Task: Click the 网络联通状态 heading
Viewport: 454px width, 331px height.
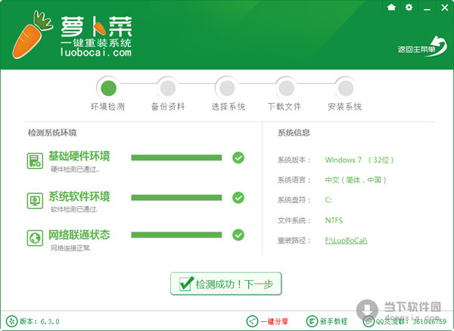Action: 79,235
